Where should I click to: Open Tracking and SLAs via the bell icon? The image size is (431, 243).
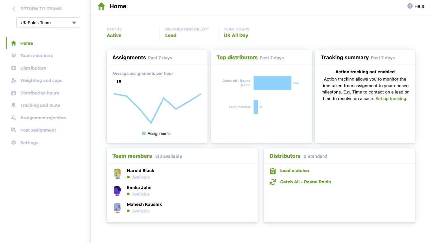tap(13, 105)
